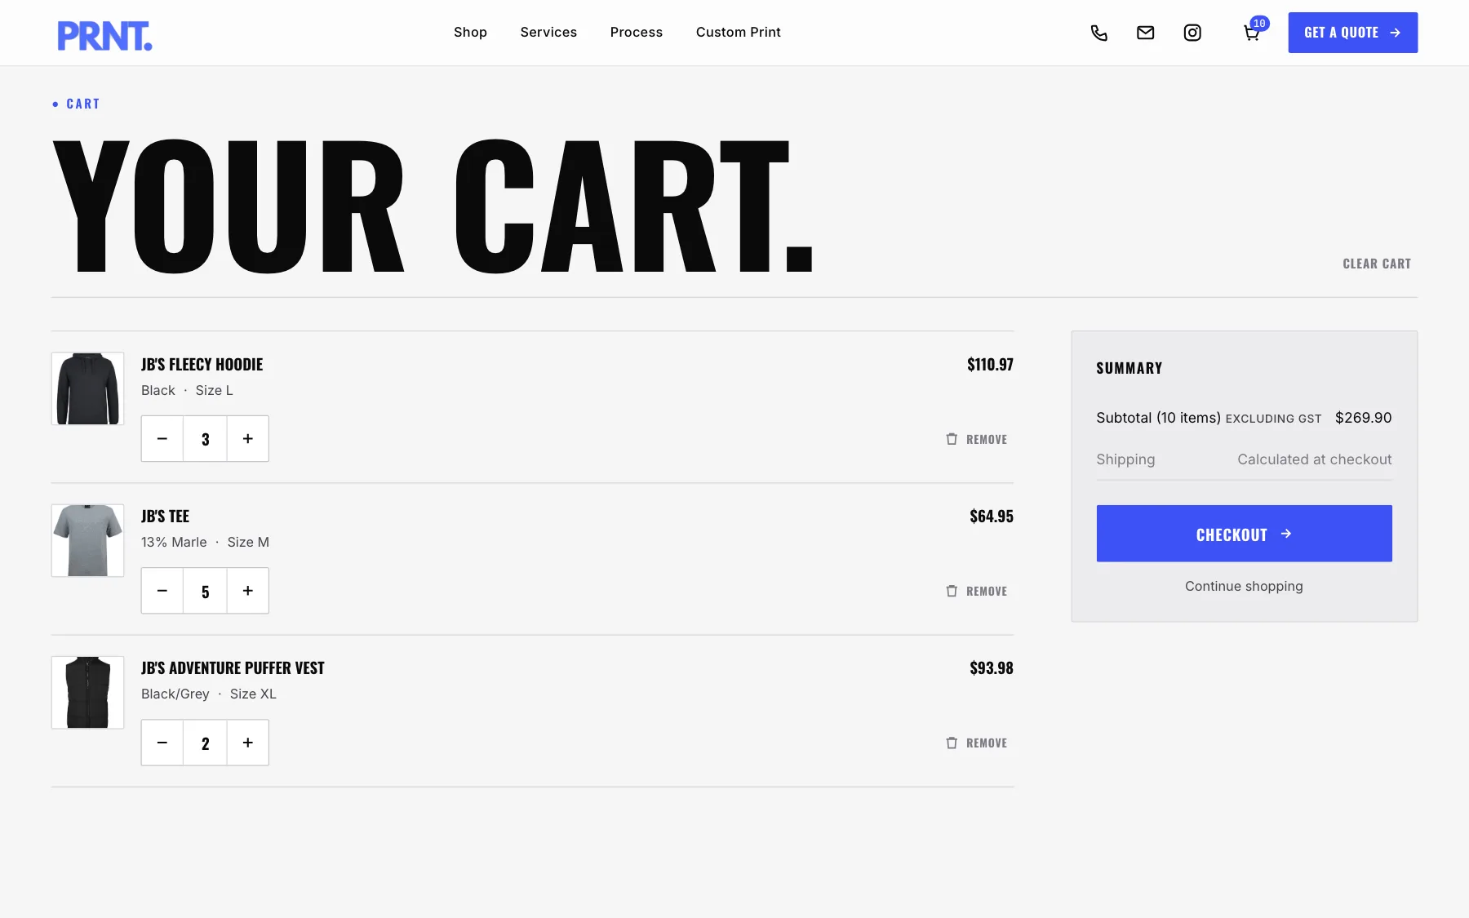This screenshot has width=1469, height=918.
Task: Click the JB's Fleecy Hoodie title
Action: (202, 364)
